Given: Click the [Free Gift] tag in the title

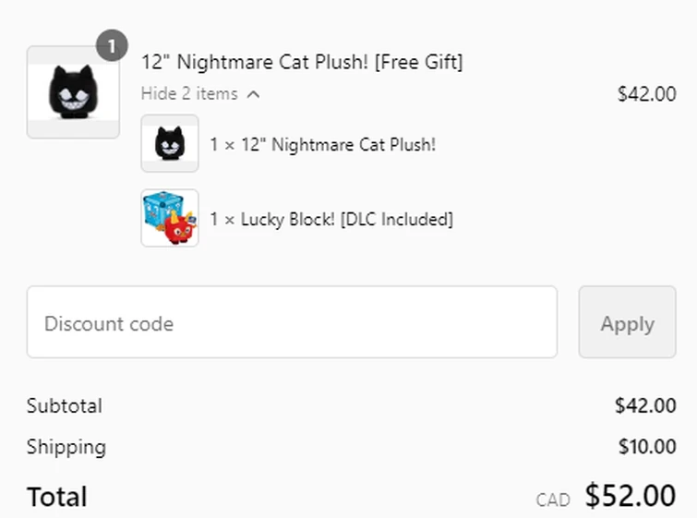Looking at the screenshot, I should tap(418, 62).
